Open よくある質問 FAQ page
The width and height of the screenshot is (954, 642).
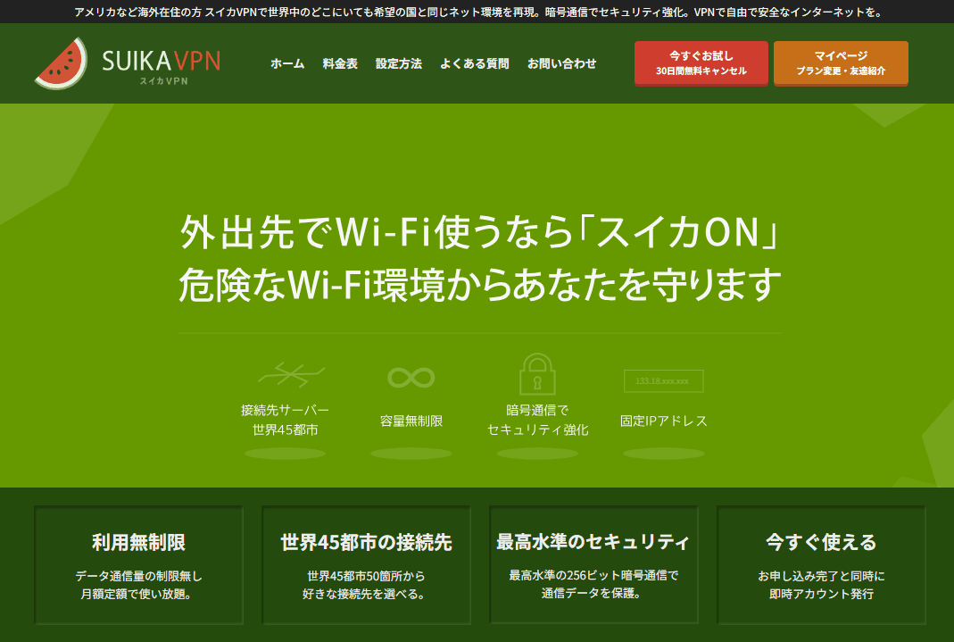tap(475, 63)
